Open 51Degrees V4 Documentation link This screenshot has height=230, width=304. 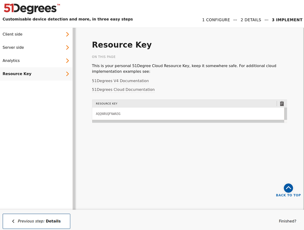point(120,81)
